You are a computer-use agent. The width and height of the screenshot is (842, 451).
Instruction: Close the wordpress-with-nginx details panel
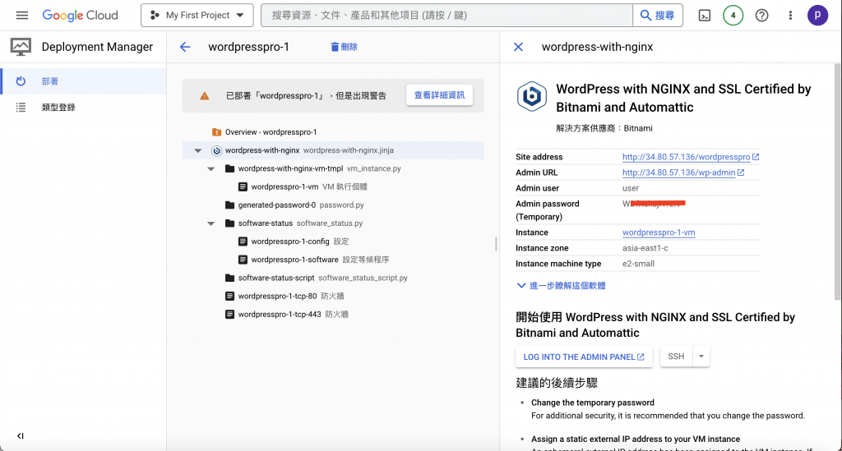coord(518,47)
